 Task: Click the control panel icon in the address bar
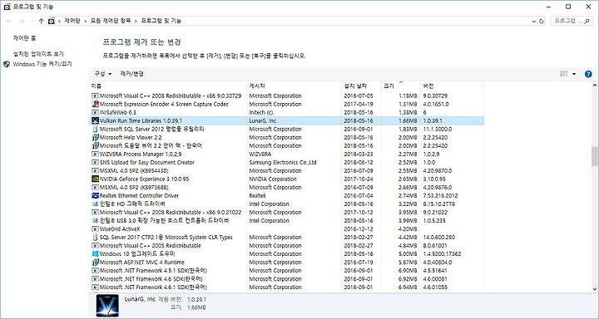point(52,21)
